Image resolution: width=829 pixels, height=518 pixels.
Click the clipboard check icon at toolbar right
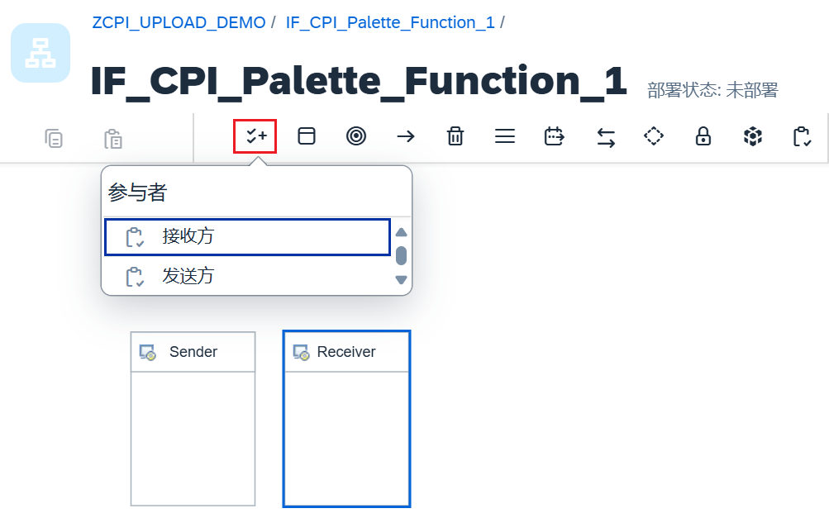click(803, 135)
